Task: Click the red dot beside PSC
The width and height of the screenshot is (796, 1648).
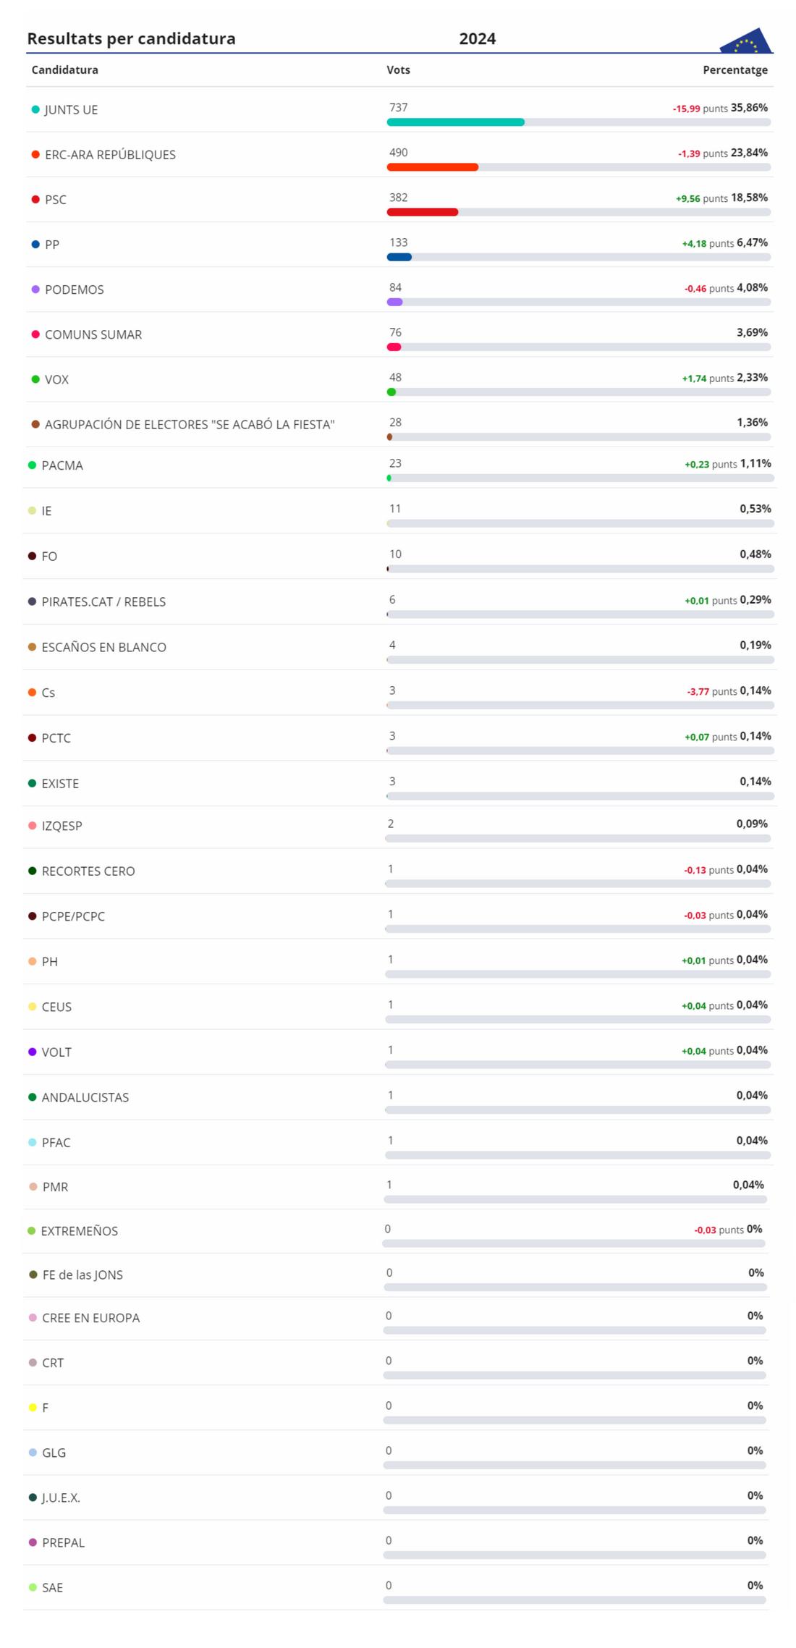Action: pos(35,200)
